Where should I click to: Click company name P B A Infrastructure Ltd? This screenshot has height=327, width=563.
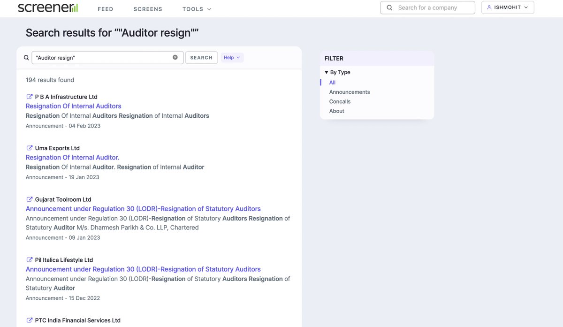66,97
